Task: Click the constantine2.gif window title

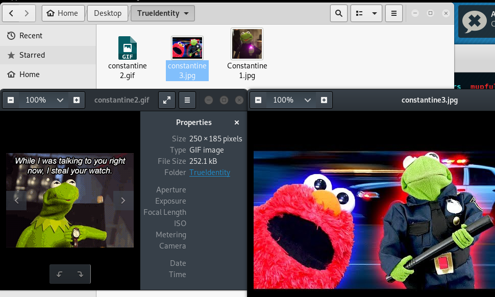Action: pyautogui.click(x=121, y=100)
